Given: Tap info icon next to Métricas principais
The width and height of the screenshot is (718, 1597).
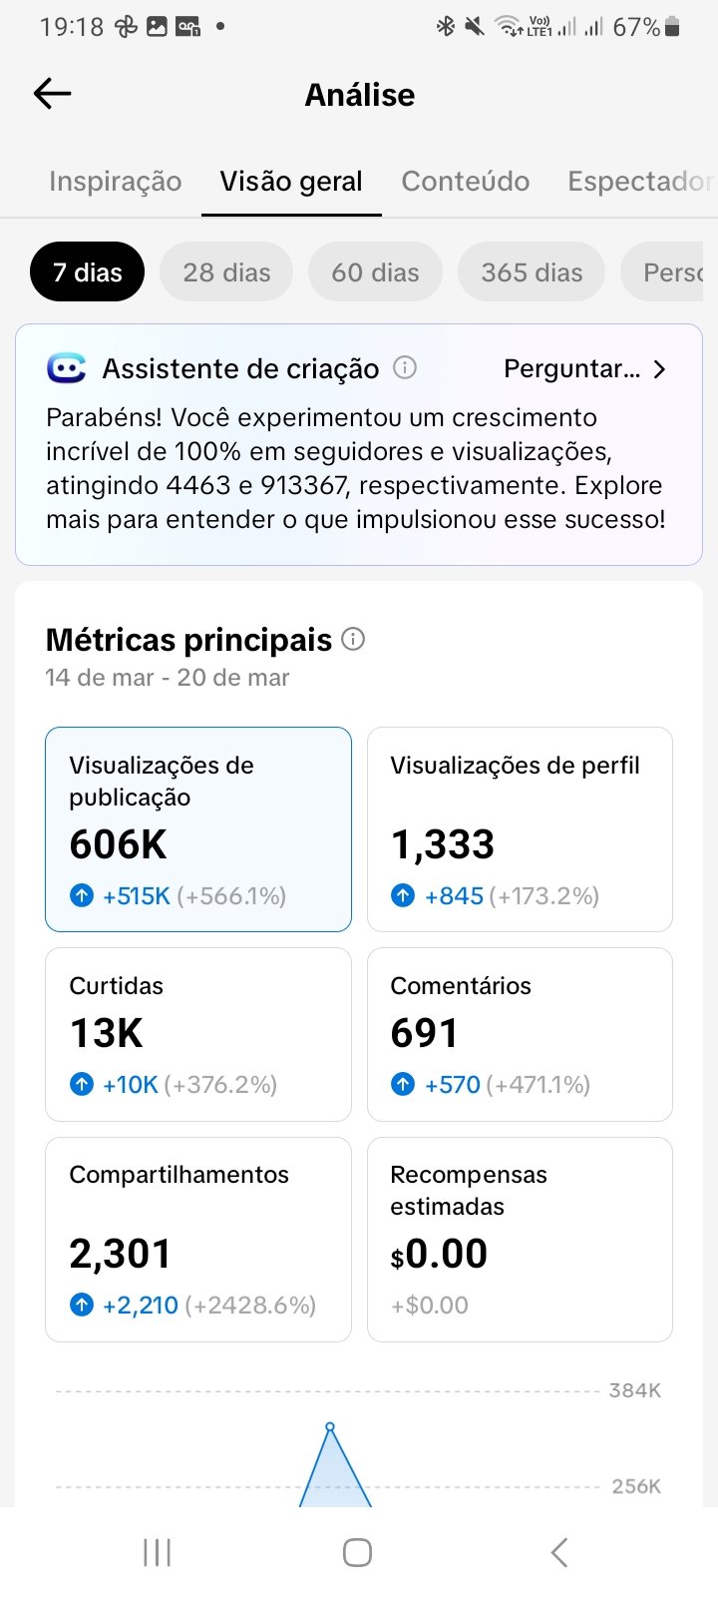Looking at the screenshot, I should coord(353,639).
